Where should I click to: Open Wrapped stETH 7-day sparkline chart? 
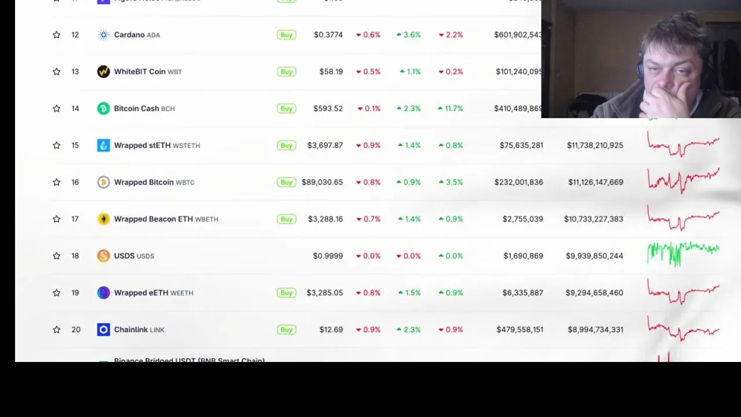click(x=683, y=145)
